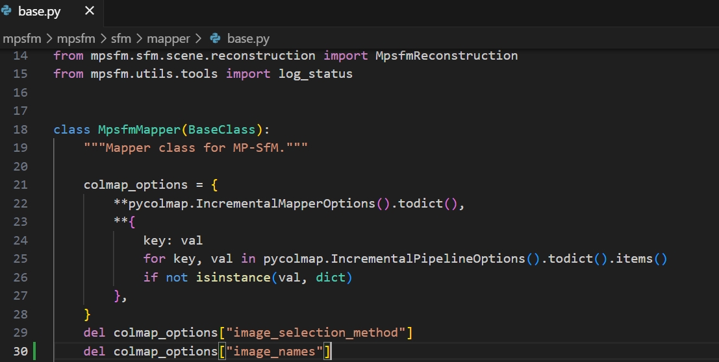Click the Python icon on base.py tab
719x362 pixels.
8,12
